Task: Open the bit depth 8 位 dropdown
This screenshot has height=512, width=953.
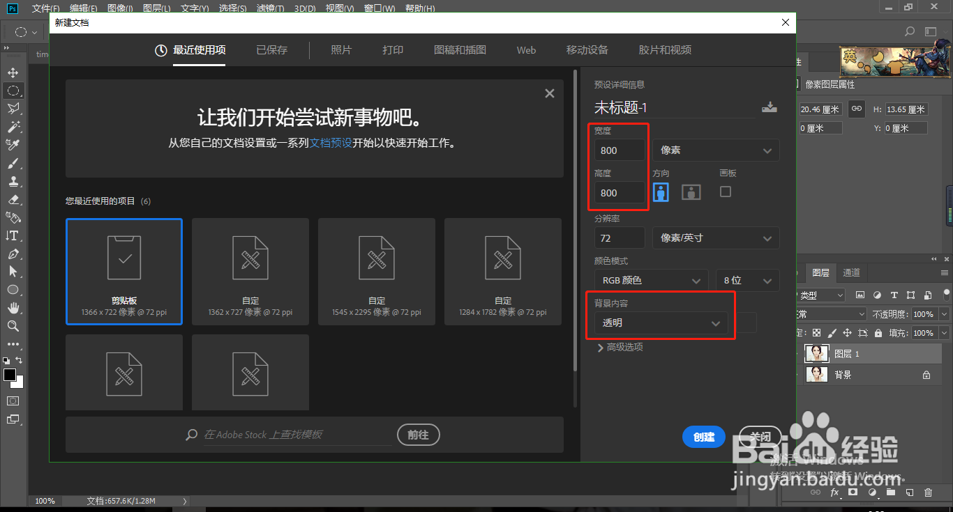Action: click(747, 280)
